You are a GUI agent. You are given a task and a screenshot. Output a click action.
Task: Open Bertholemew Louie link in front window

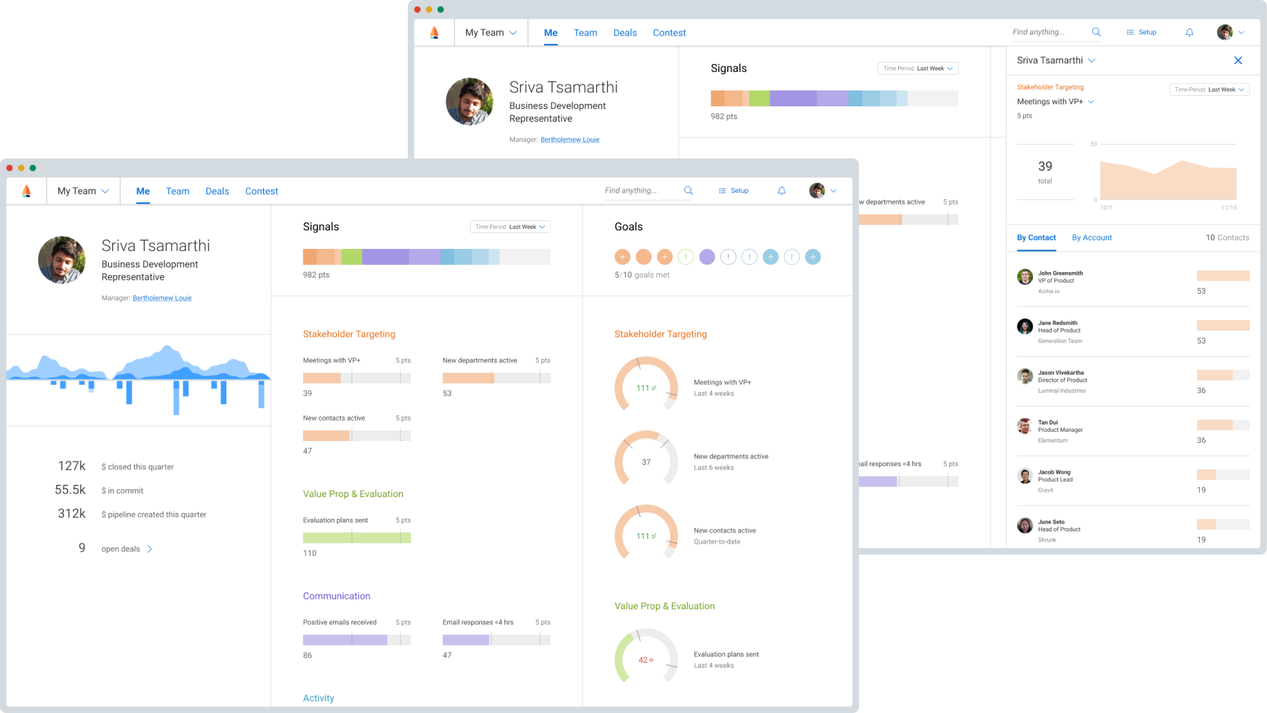click(x=162, y=298)
